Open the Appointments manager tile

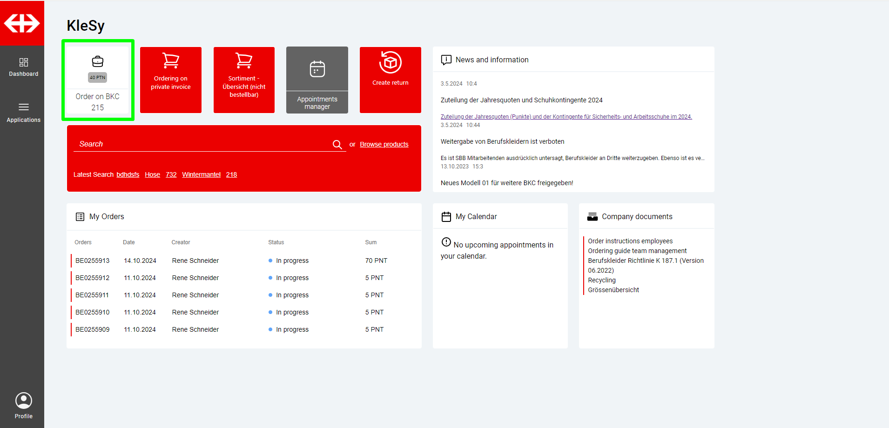317,80
